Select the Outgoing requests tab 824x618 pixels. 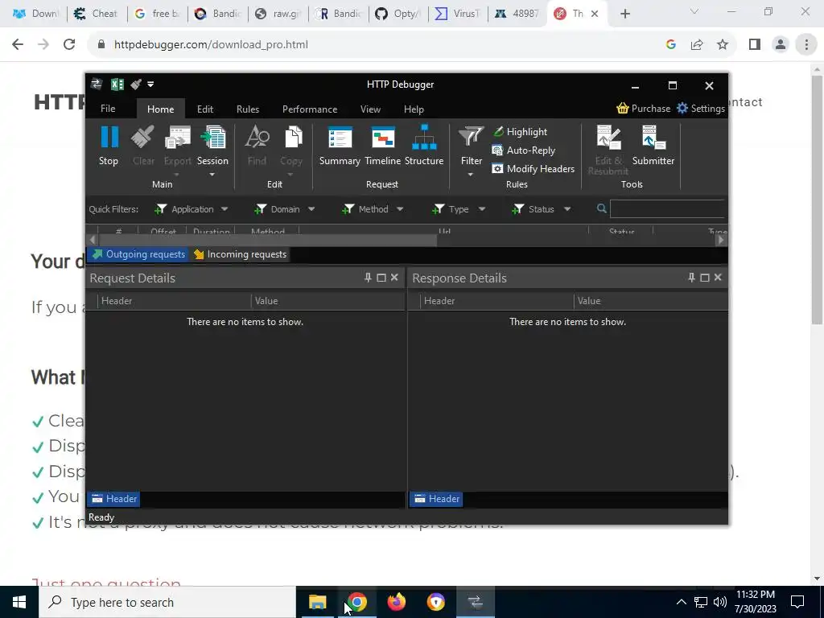[139, 254]
